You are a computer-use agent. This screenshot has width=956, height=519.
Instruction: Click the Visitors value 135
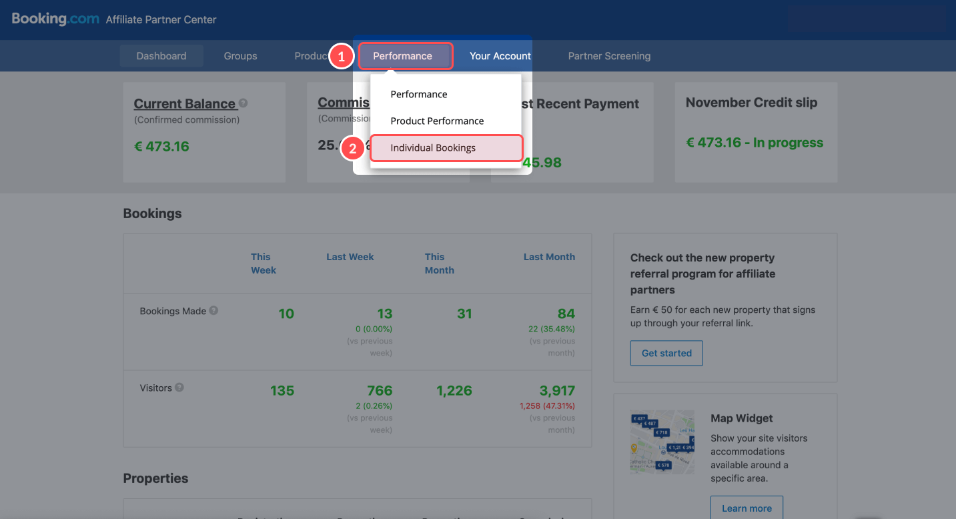[x=282, y=391]
